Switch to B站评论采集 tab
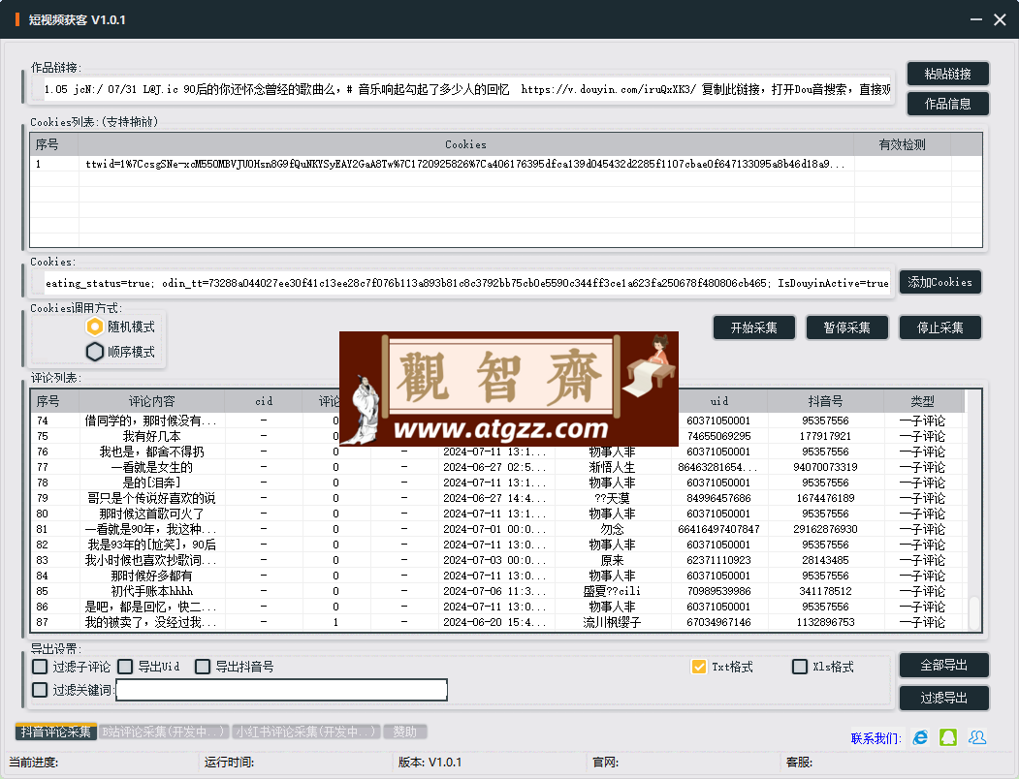 (x=163, y=732)
